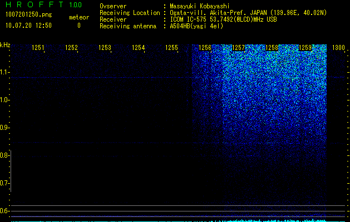Click the Receiver field label
This screenshot has height=222, width=350.
[x=113, y=19]
